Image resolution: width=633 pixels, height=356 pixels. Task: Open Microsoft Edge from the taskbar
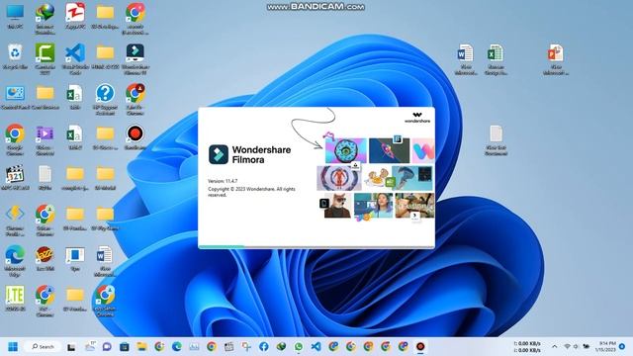pos(176,347)
